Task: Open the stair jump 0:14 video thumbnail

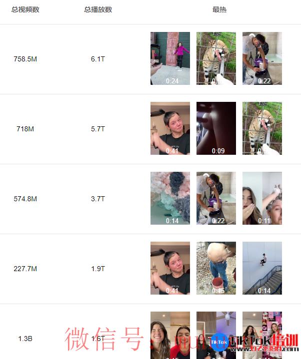Action: (262, 268)
